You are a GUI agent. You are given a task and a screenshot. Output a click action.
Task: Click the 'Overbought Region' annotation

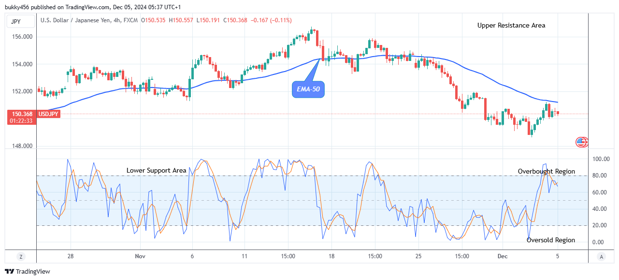(547, 171)
